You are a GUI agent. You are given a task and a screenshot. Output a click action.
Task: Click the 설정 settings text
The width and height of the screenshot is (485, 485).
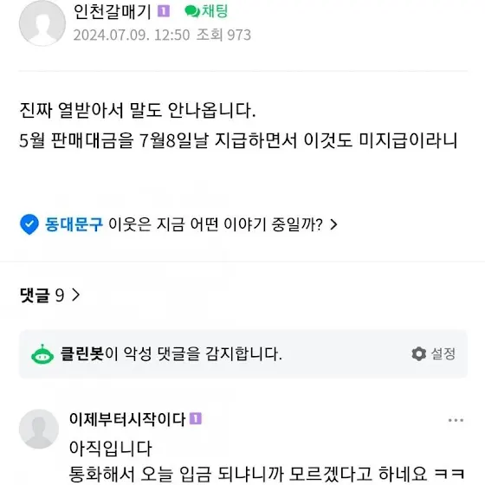coord(443,354)
